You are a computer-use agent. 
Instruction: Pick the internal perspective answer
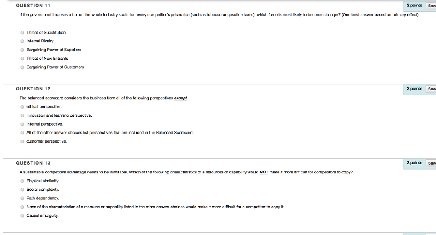[22, 124]
